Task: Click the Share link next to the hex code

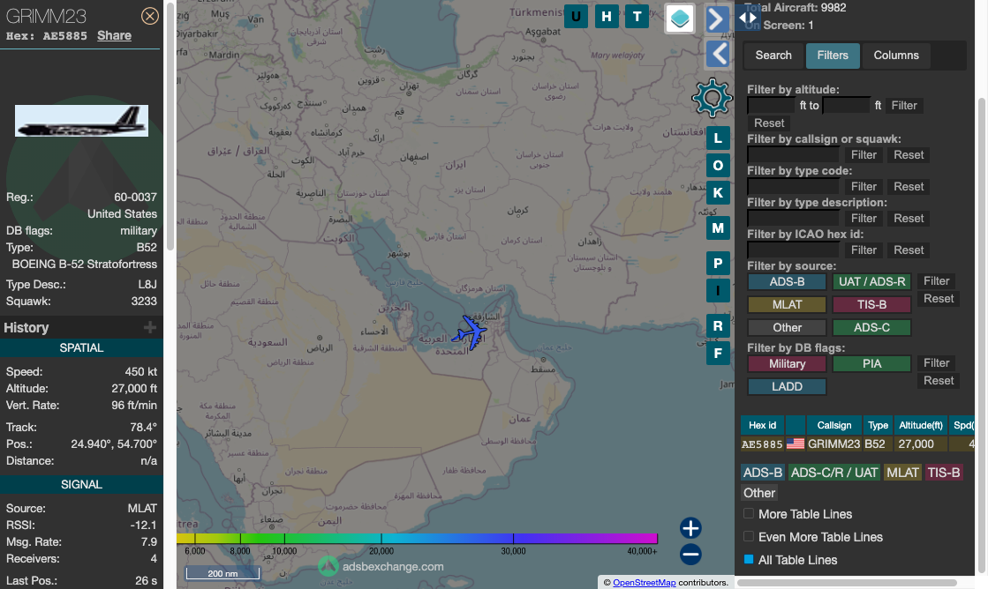Action: pyautogui.click(x=114, y=36)
